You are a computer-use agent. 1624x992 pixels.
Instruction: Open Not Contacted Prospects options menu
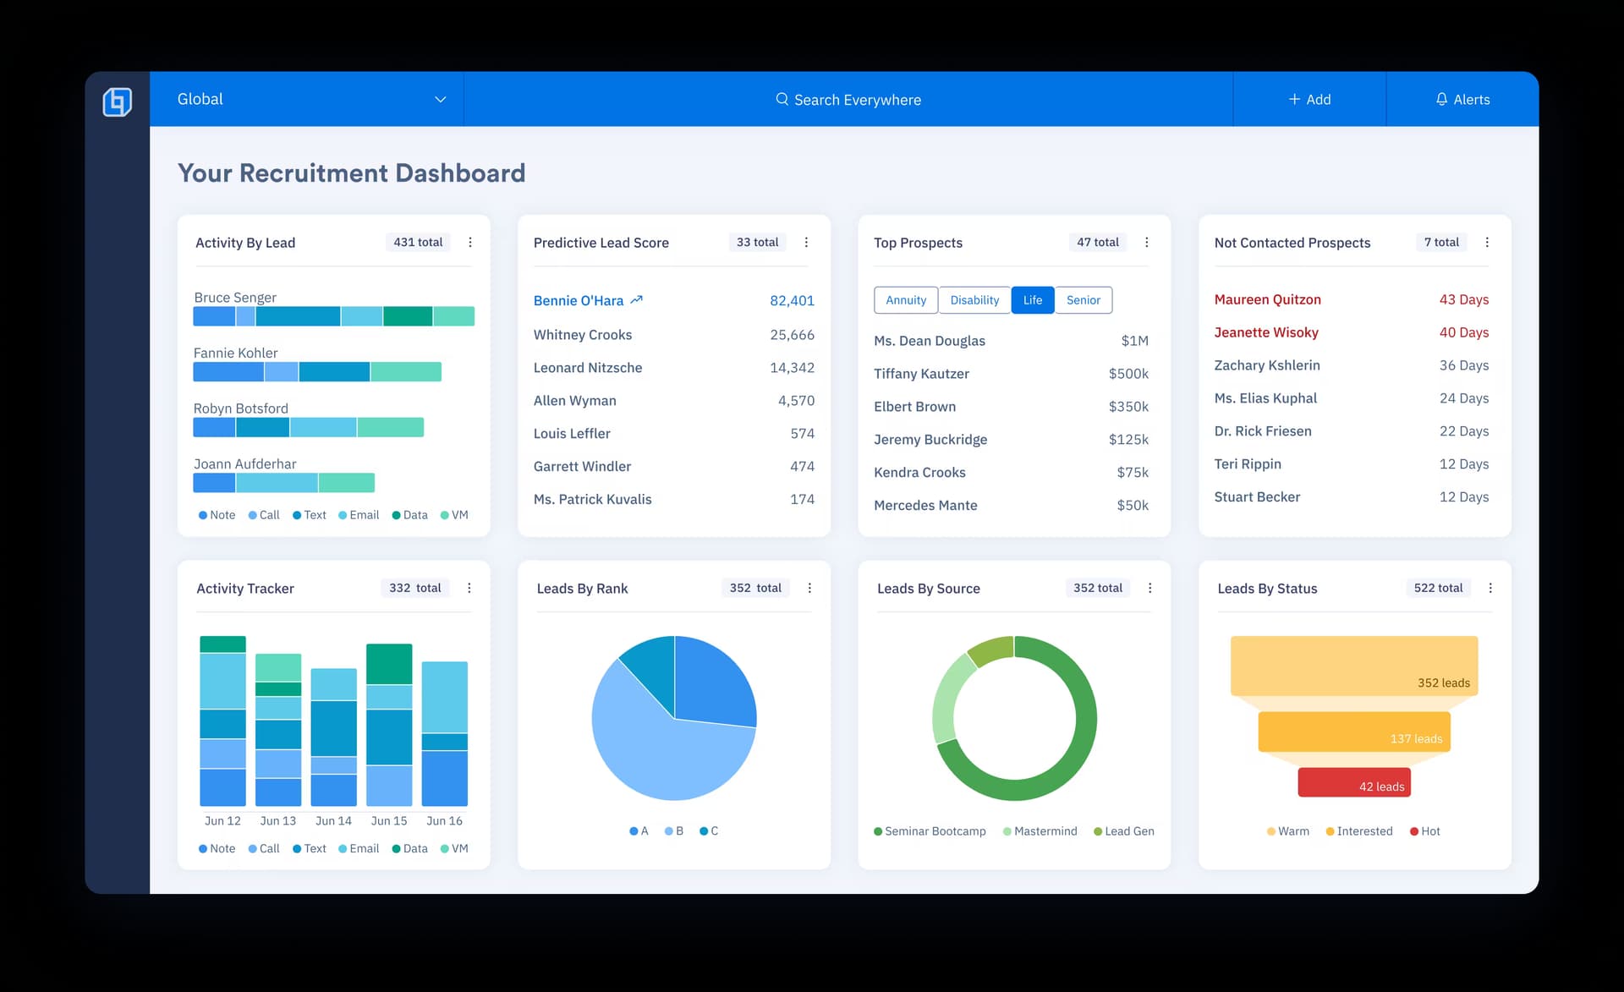tap(1487, 243)
